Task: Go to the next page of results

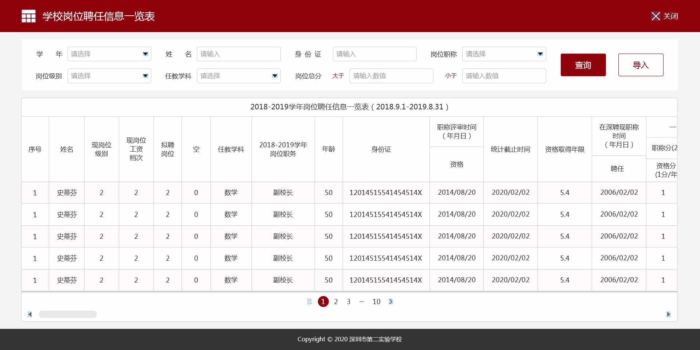Action: (390, 302)
